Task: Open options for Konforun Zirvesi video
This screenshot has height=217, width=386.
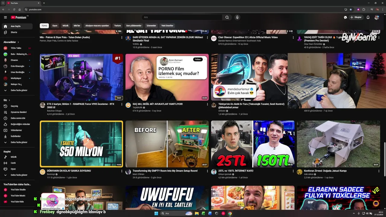Action: [x=379, y=171]
